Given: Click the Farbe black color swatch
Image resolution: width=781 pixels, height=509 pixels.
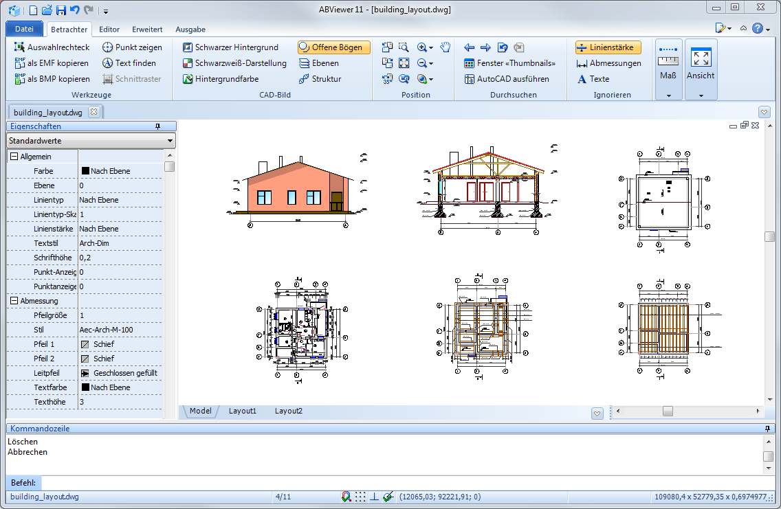Looking at the screenshot, I should [85, 171].
